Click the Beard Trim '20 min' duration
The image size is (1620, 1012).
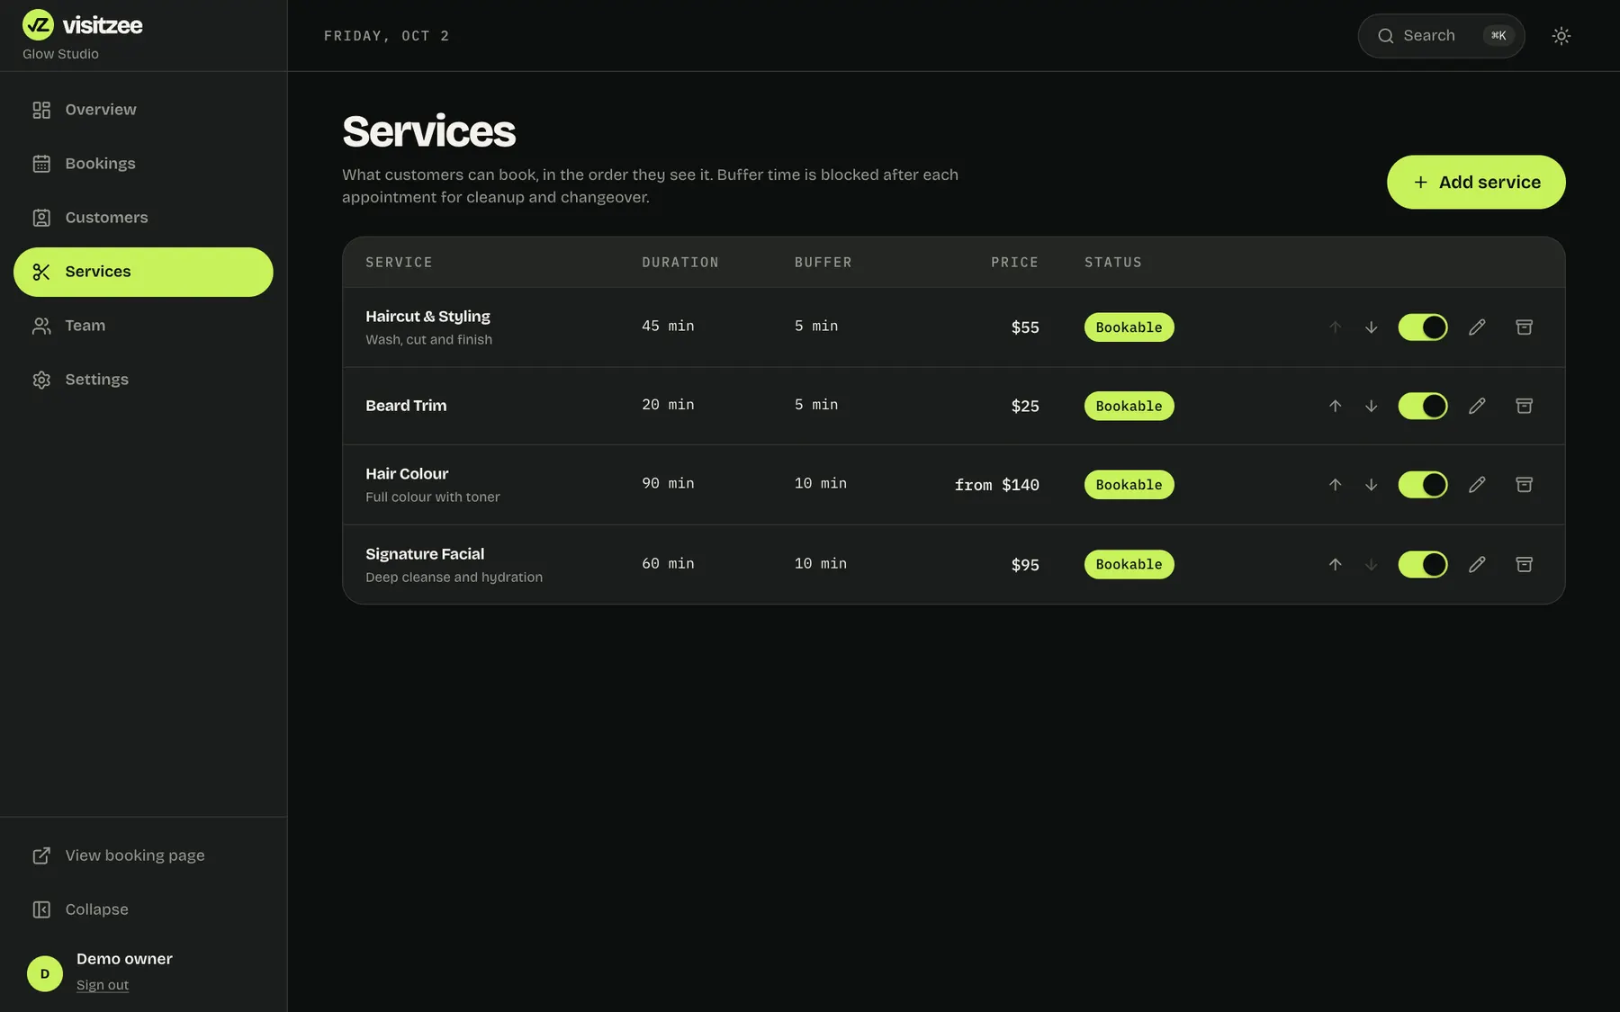pos(668,405)
